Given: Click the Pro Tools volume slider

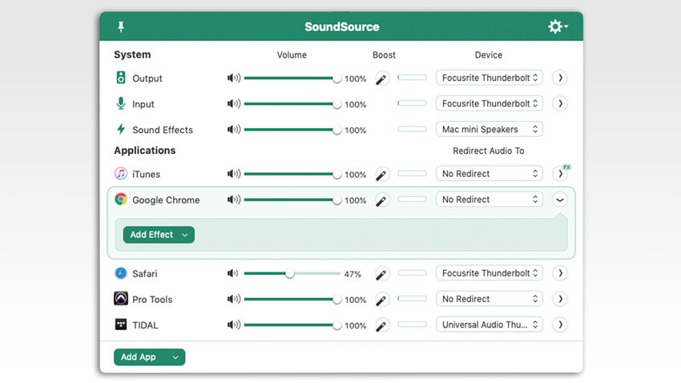Looking at the screenshot, I should point(292,299).
